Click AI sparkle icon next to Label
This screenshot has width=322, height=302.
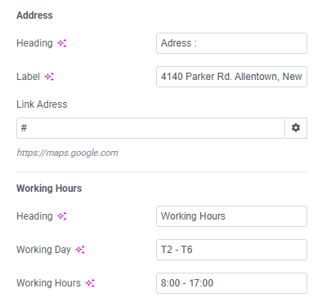click(x=49, y=77)
